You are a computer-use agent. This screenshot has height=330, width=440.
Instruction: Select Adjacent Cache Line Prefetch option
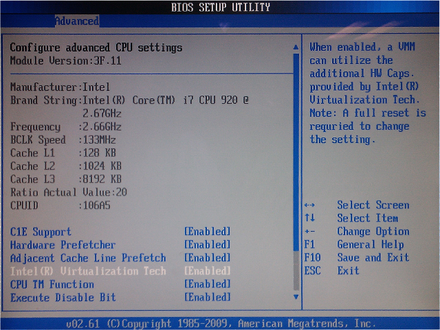click(88, 258)
